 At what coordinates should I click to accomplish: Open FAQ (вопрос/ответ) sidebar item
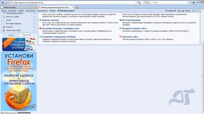click(x=14, y=13)
